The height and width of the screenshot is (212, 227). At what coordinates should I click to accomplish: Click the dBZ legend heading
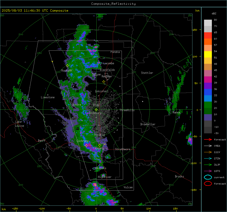[214, 13]
